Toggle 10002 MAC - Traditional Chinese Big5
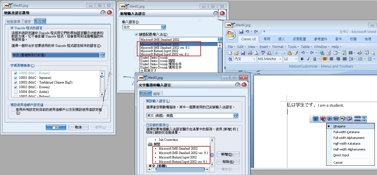 (16, 82)
